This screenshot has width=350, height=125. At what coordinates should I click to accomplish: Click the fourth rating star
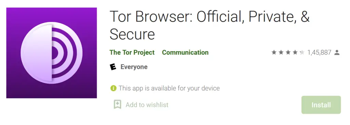click(295, 52)
